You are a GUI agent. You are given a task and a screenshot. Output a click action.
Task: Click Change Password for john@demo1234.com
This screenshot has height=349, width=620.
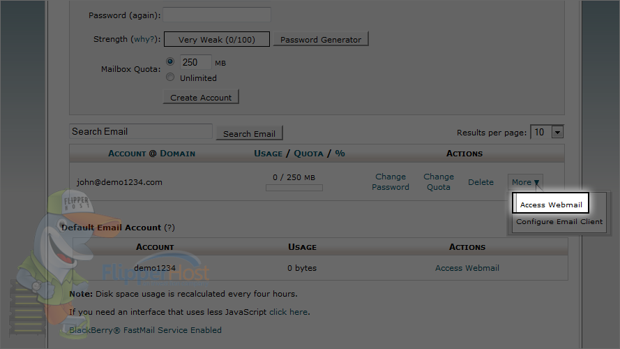[391, 181]
